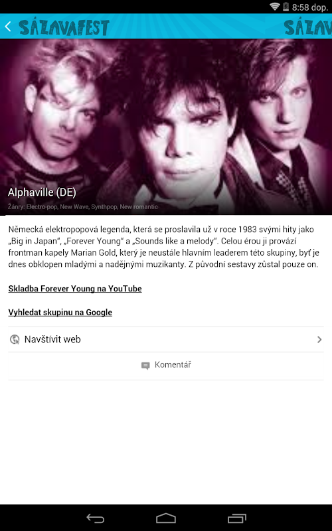Open the Komentář button
This screenshot has width=332, height=531.
coord(166,366)
